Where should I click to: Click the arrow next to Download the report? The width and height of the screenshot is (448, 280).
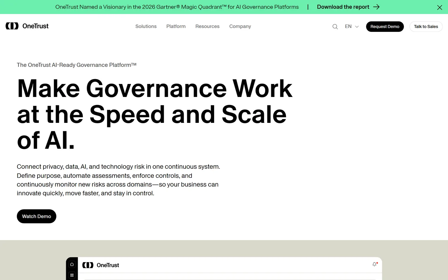[376, 7]
